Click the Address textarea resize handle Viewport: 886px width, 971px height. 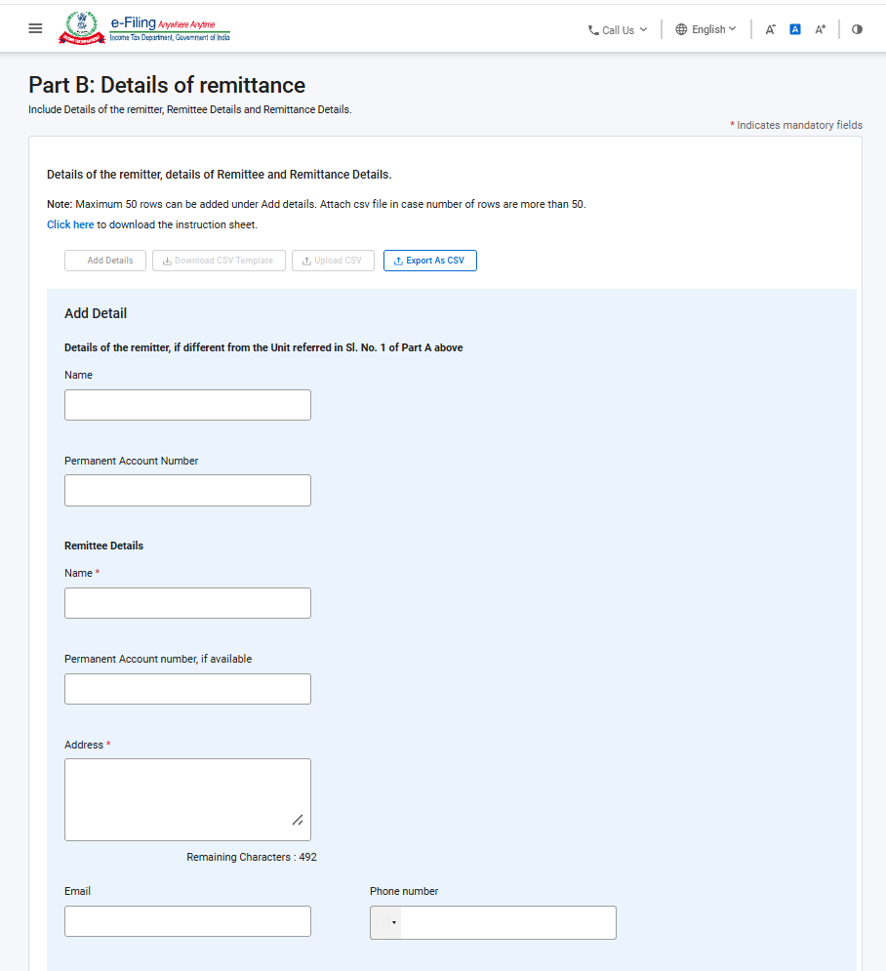[298, 820]
